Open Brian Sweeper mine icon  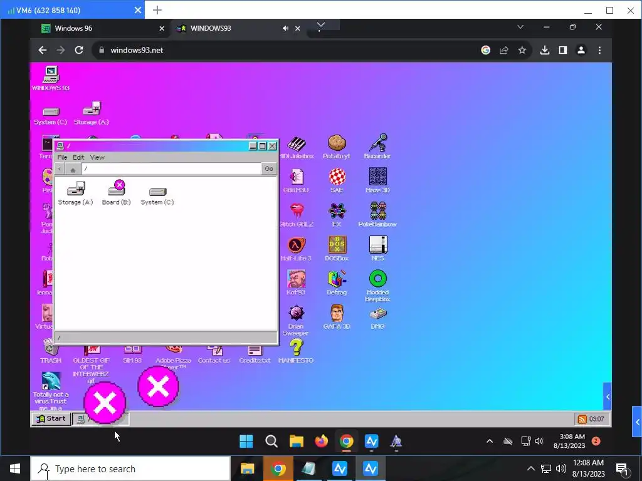tap(296, 321)
